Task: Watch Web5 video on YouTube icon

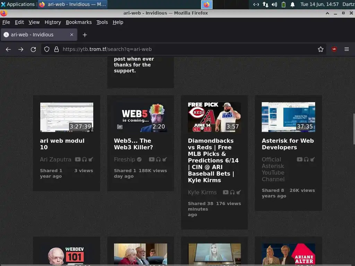Action: 152,159
